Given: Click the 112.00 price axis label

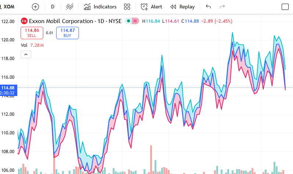Looking at the screenshot, I should click(8, 114).
